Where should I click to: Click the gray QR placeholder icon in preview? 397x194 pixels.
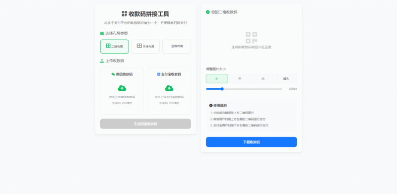tap(252, 38)
